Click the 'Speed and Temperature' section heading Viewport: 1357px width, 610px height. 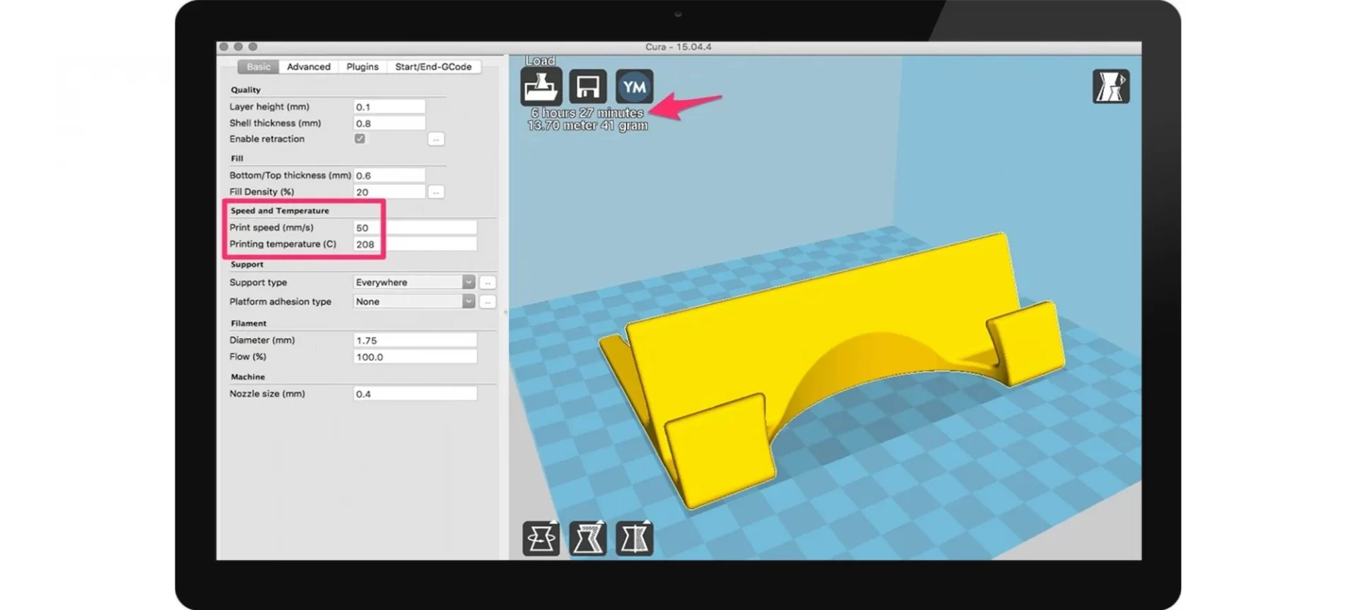(x=280, y=210)
